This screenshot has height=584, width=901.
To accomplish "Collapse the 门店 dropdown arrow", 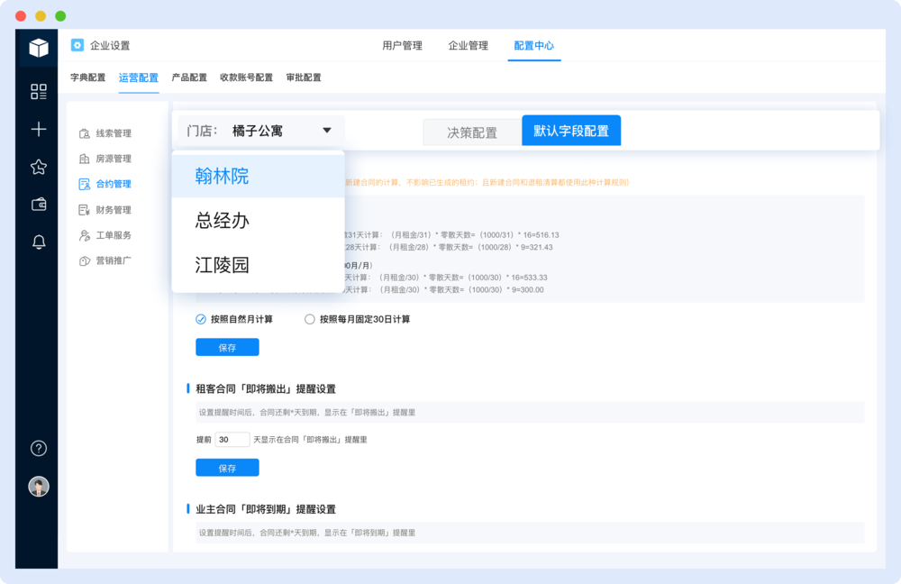I will click(x=327, y=131).
